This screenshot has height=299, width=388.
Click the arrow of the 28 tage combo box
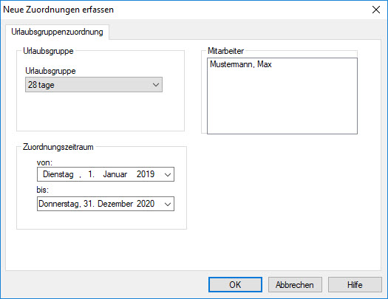pyautogui.click(x=156, y=85)
